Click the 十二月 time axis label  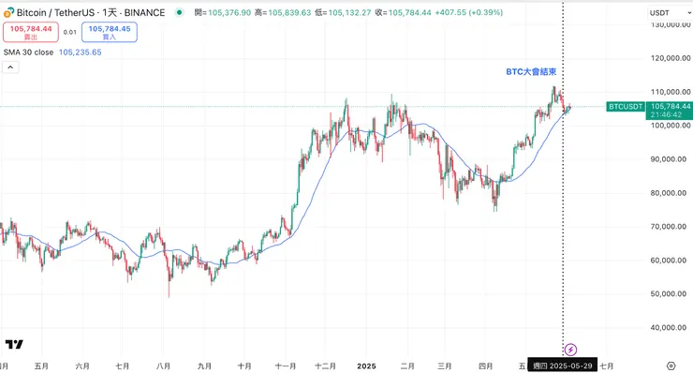[x=325, y=366]
